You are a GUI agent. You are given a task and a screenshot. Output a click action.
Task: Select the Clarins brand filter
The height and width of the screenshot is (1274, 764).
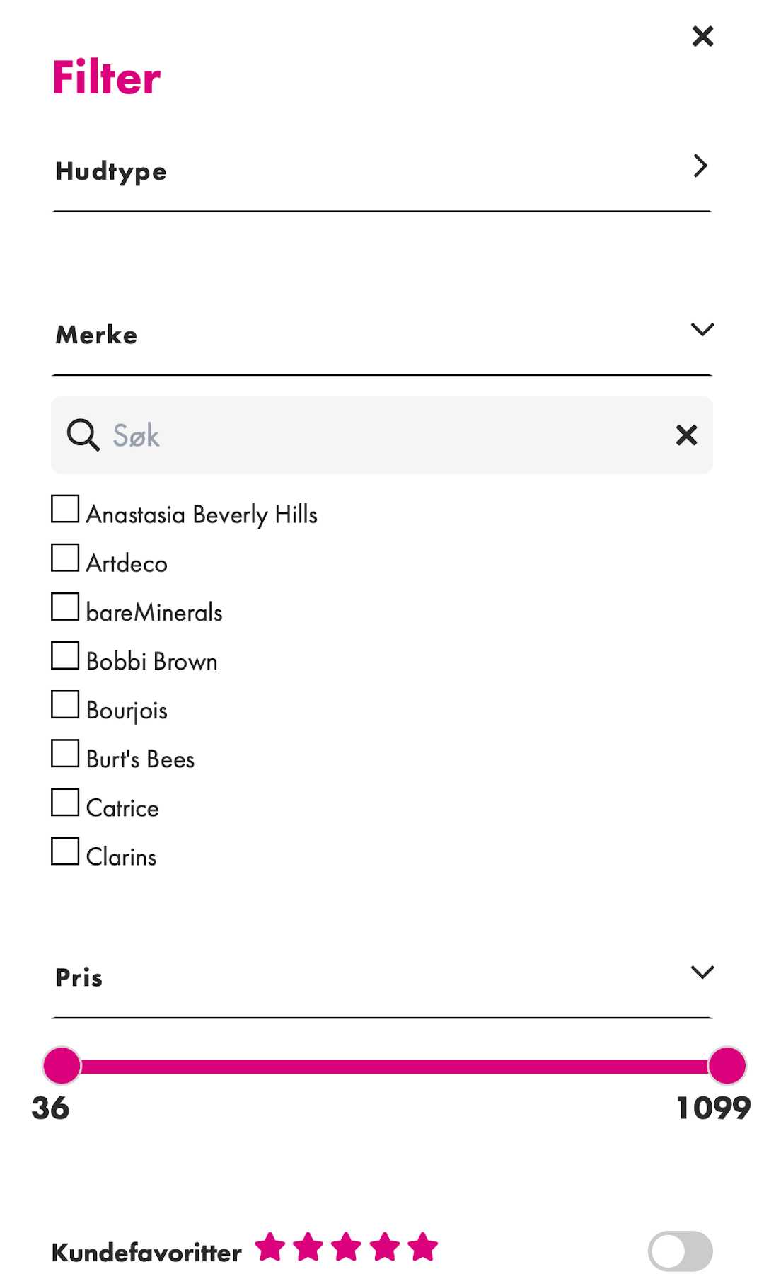click(x=64, y=851)
